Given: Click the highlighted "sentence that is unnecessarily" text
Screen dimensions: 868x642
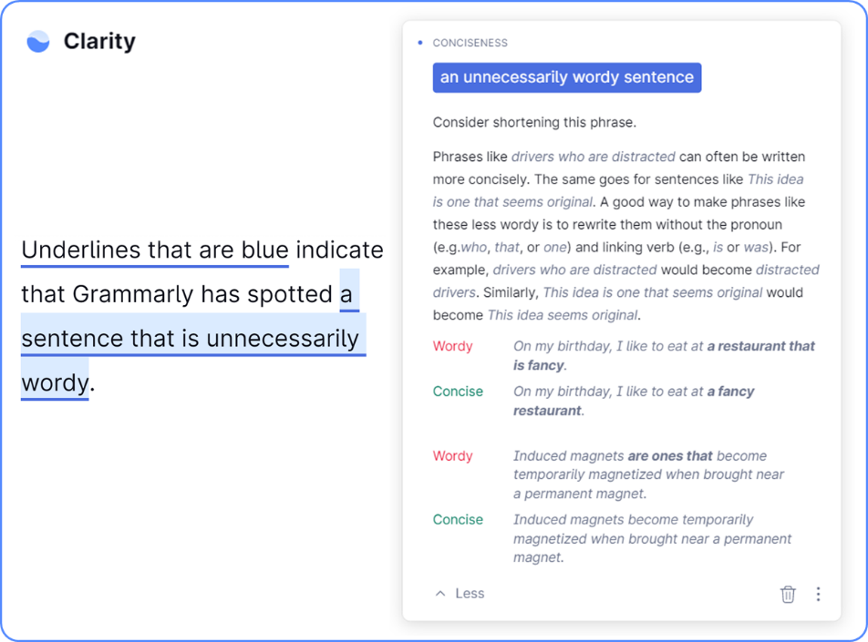Looking at the screenshot, I should (x=190, y=338).
